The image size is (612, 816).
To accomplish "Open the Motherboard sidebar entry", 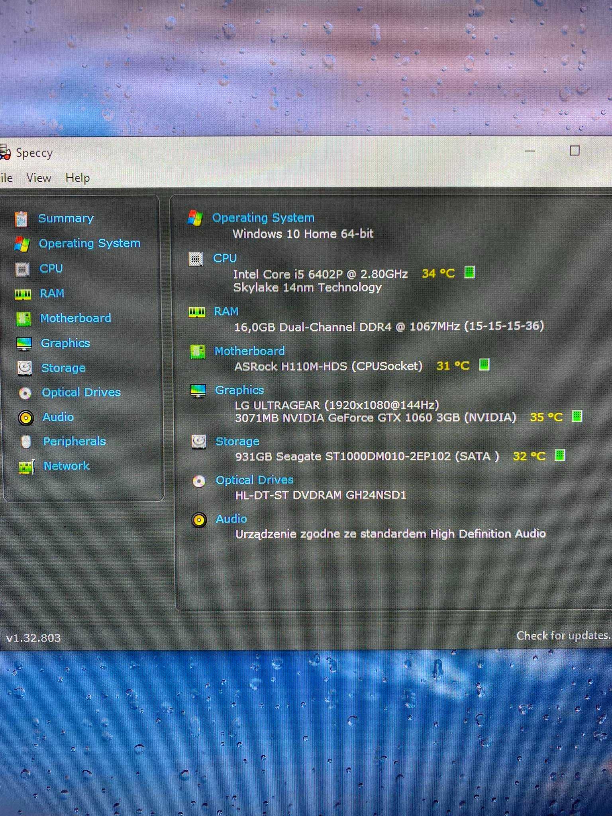I will click(76, 318).
